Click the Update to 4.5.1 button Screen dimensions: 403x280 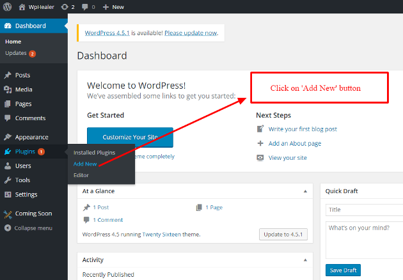[283, 234]
